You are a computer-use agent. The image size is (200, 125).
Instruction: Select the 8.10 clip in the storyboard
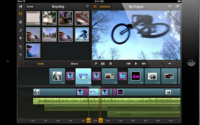[152, 76]
